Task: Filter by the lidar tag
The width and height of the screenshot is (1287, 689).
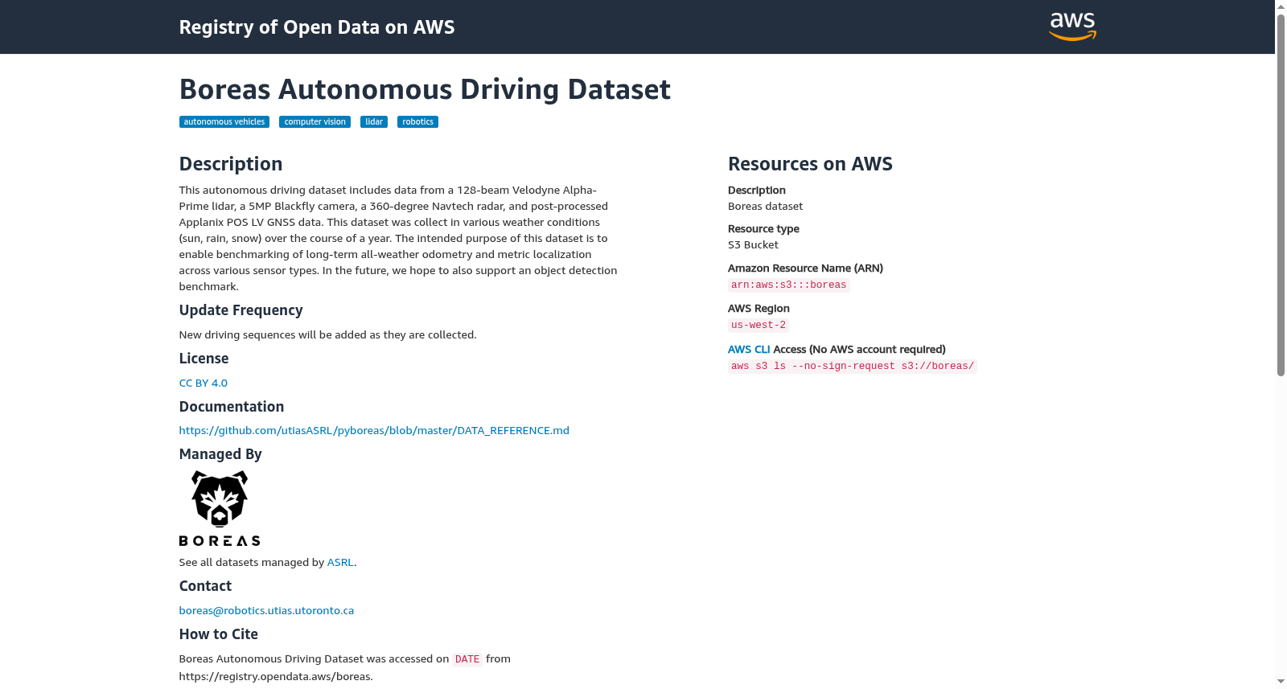Action: click(x=374, y=122)
